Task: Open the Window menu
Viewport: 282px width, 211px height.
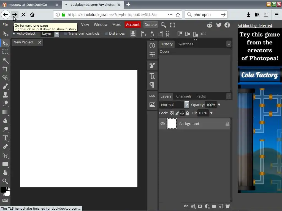Action: coord(101,24)
